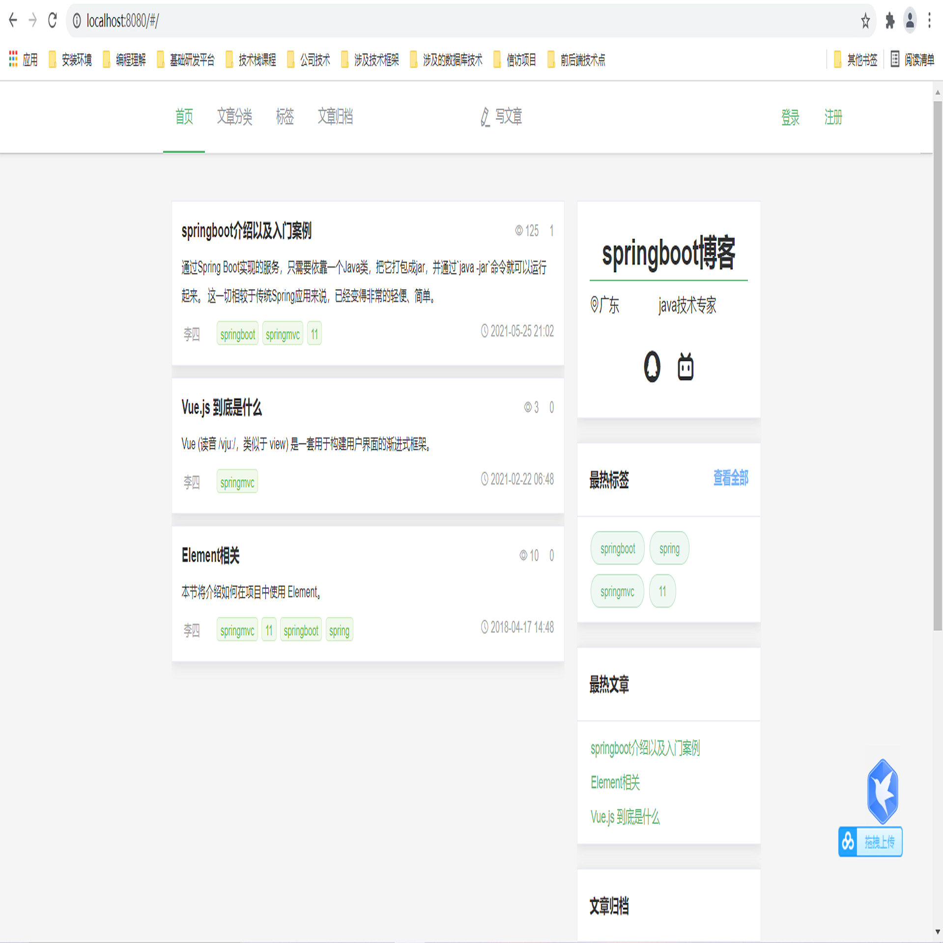Viewport: 943px width, 943px height.
Task: Select the 首页 navigation tab
Action: pos(184,117)
